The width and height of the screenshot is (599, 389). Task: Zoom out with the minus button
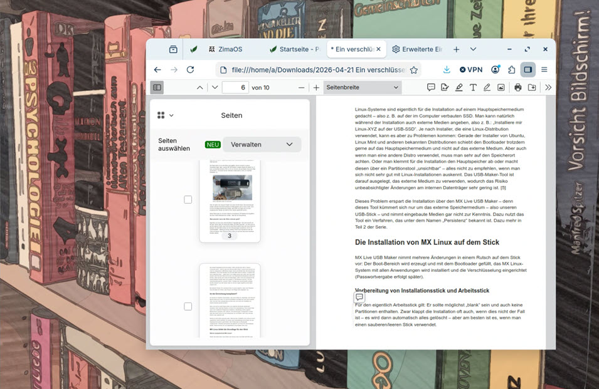pos(302,88)
